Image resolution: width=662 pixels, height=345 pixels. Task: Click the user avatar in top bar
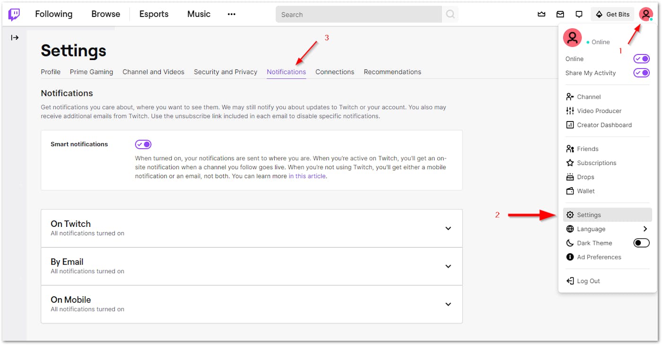[646, 14]
